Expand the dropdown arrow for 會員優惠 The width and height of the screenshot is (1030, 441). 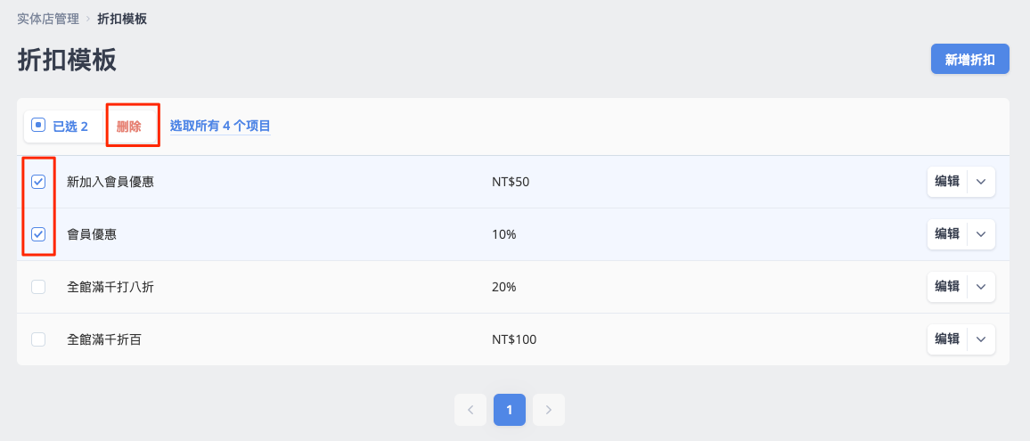(x=981, y=234)
